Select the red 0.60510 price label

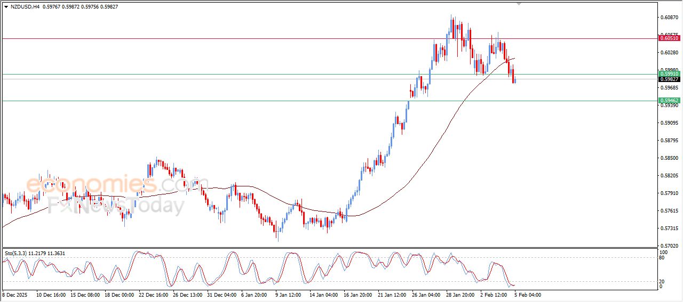(669, 38)
